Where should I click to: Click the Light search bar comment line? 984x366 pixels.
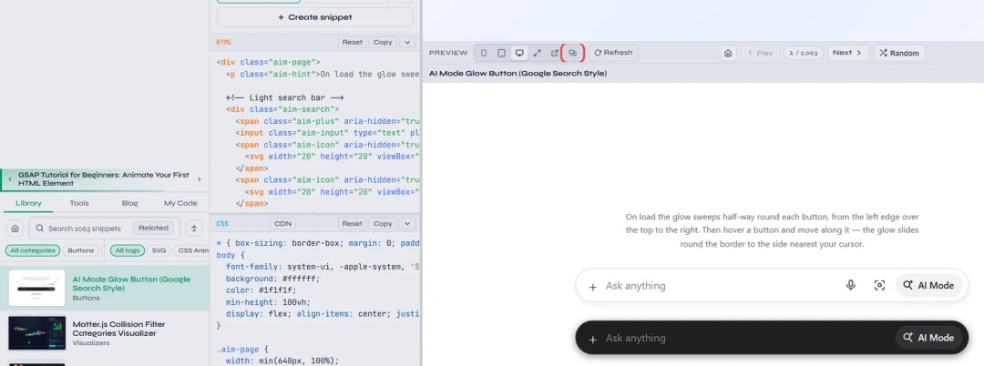coord(284,97)
